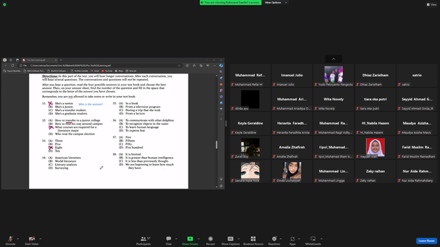Screen dimensions: 440x247
Task: Select Dinda Ushaijyah's video thumbnail
Action: pos(291,172)
